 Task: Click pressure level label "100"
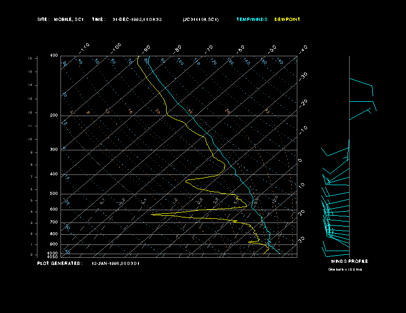coord(54,56)
